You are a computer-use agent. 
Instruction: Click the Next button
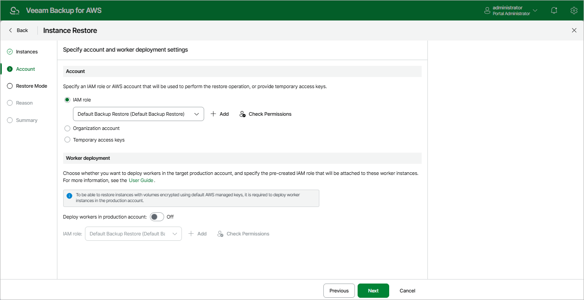(x=373, y=291)
